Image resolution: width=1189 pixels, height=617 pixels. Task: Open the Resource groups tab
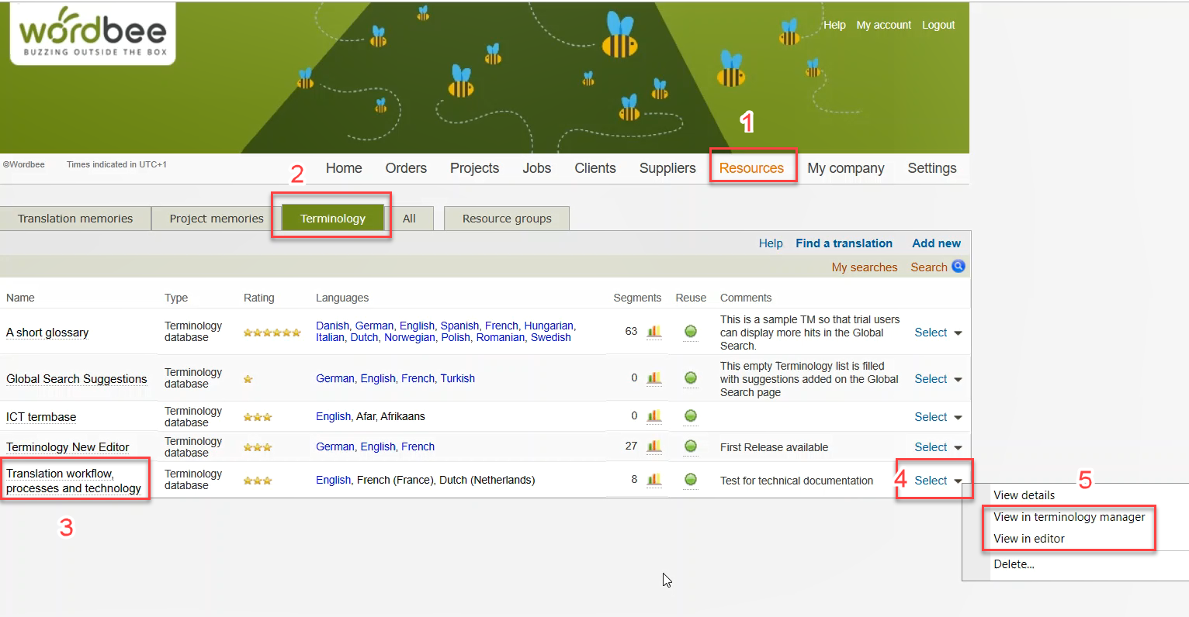[507, 219]
